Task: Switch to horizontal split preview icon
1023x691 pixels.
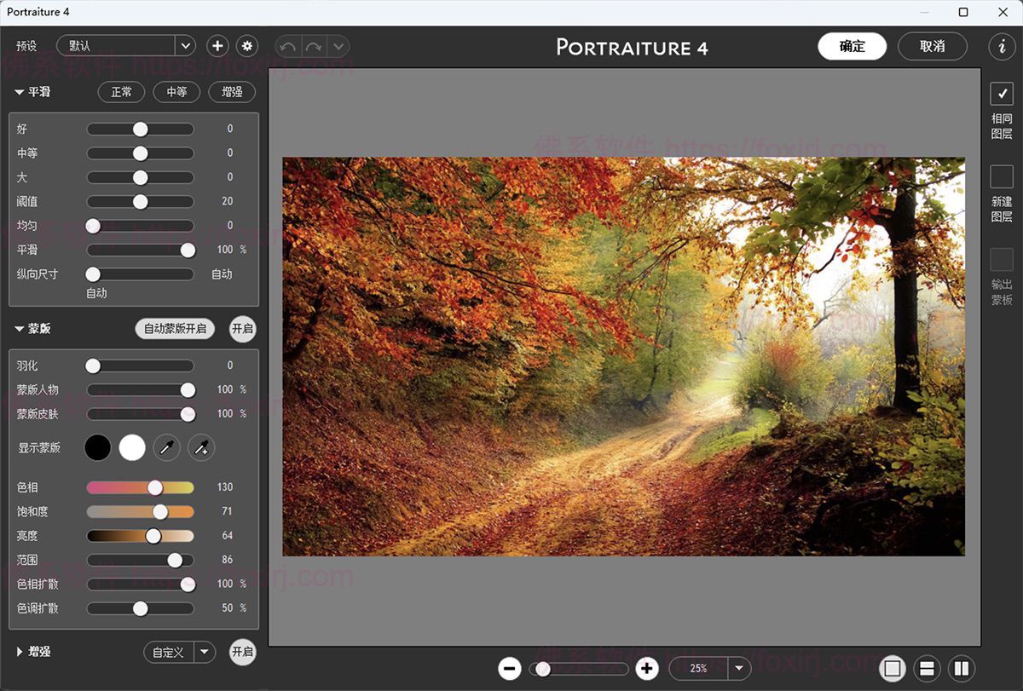Action: click(x=927, y=669)
